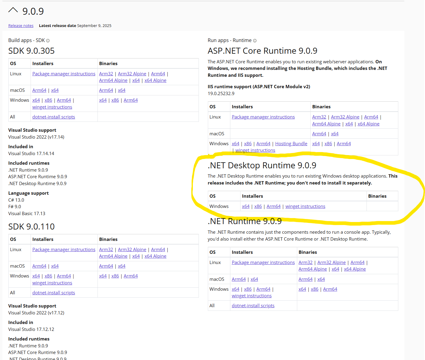Select the IIS version text 19.0.25232.9
This screenshot has width=425, height=360.
[221, 94]
